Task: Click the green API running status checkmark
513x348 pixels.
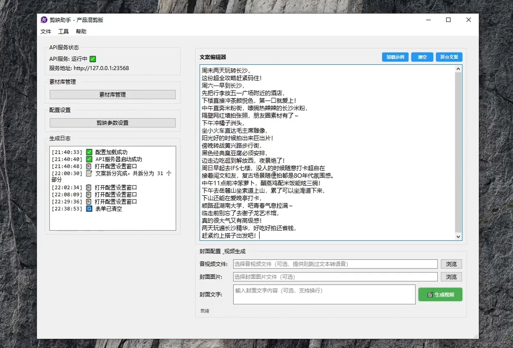Action: (93, 59)
